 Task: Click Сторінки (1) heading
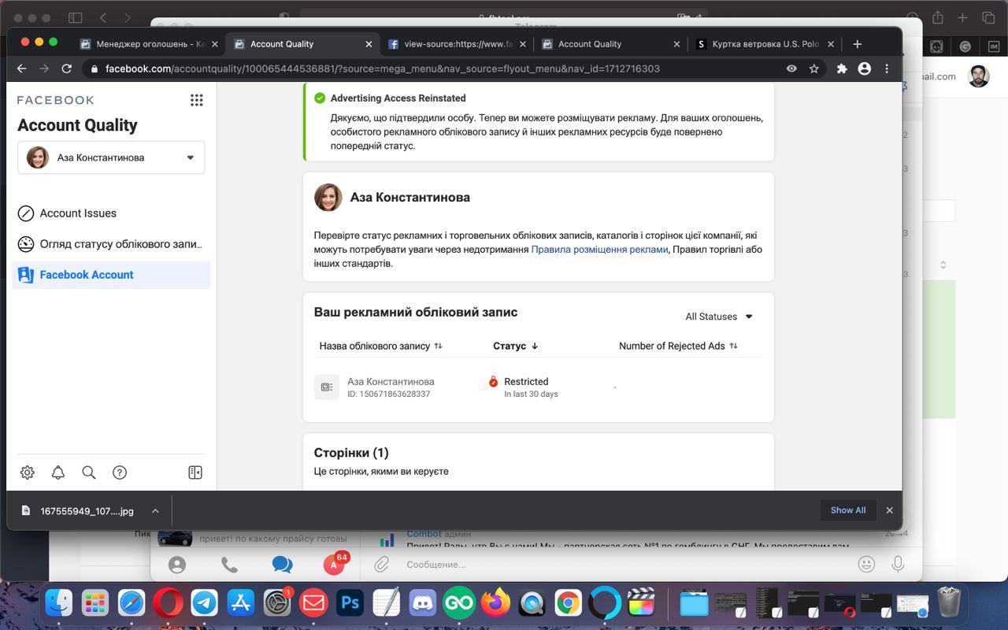(351, 453)
